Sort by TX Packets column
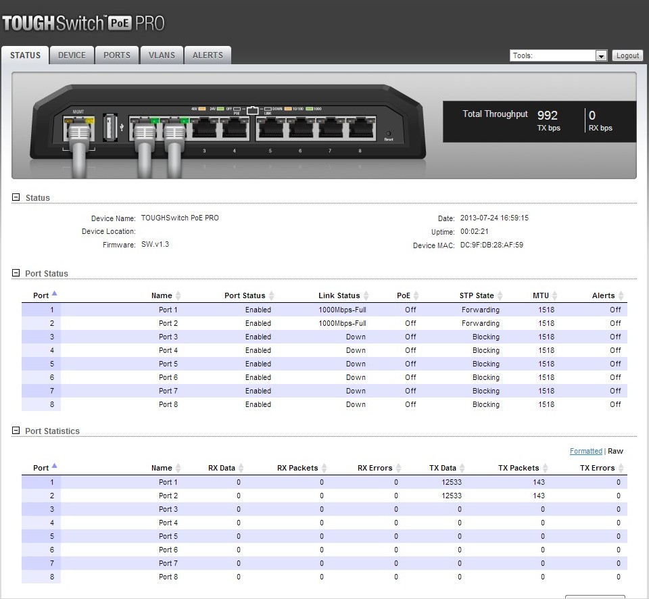The image size is (649, 599). pos(523,467)
